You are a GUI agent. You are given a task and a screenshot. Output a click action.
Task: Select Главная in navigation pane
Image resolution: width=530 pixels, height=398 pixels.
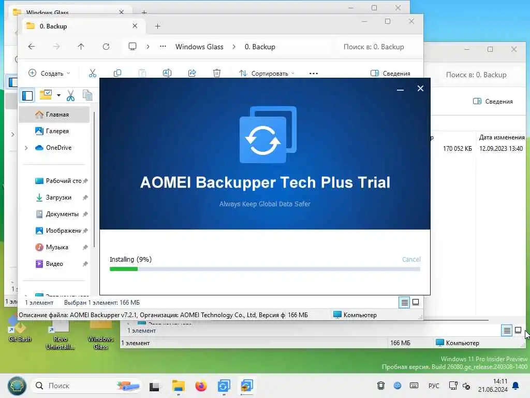54,115
